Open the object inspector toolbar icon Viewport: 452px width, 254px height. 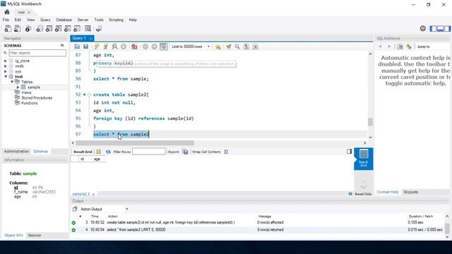[28, 28]
